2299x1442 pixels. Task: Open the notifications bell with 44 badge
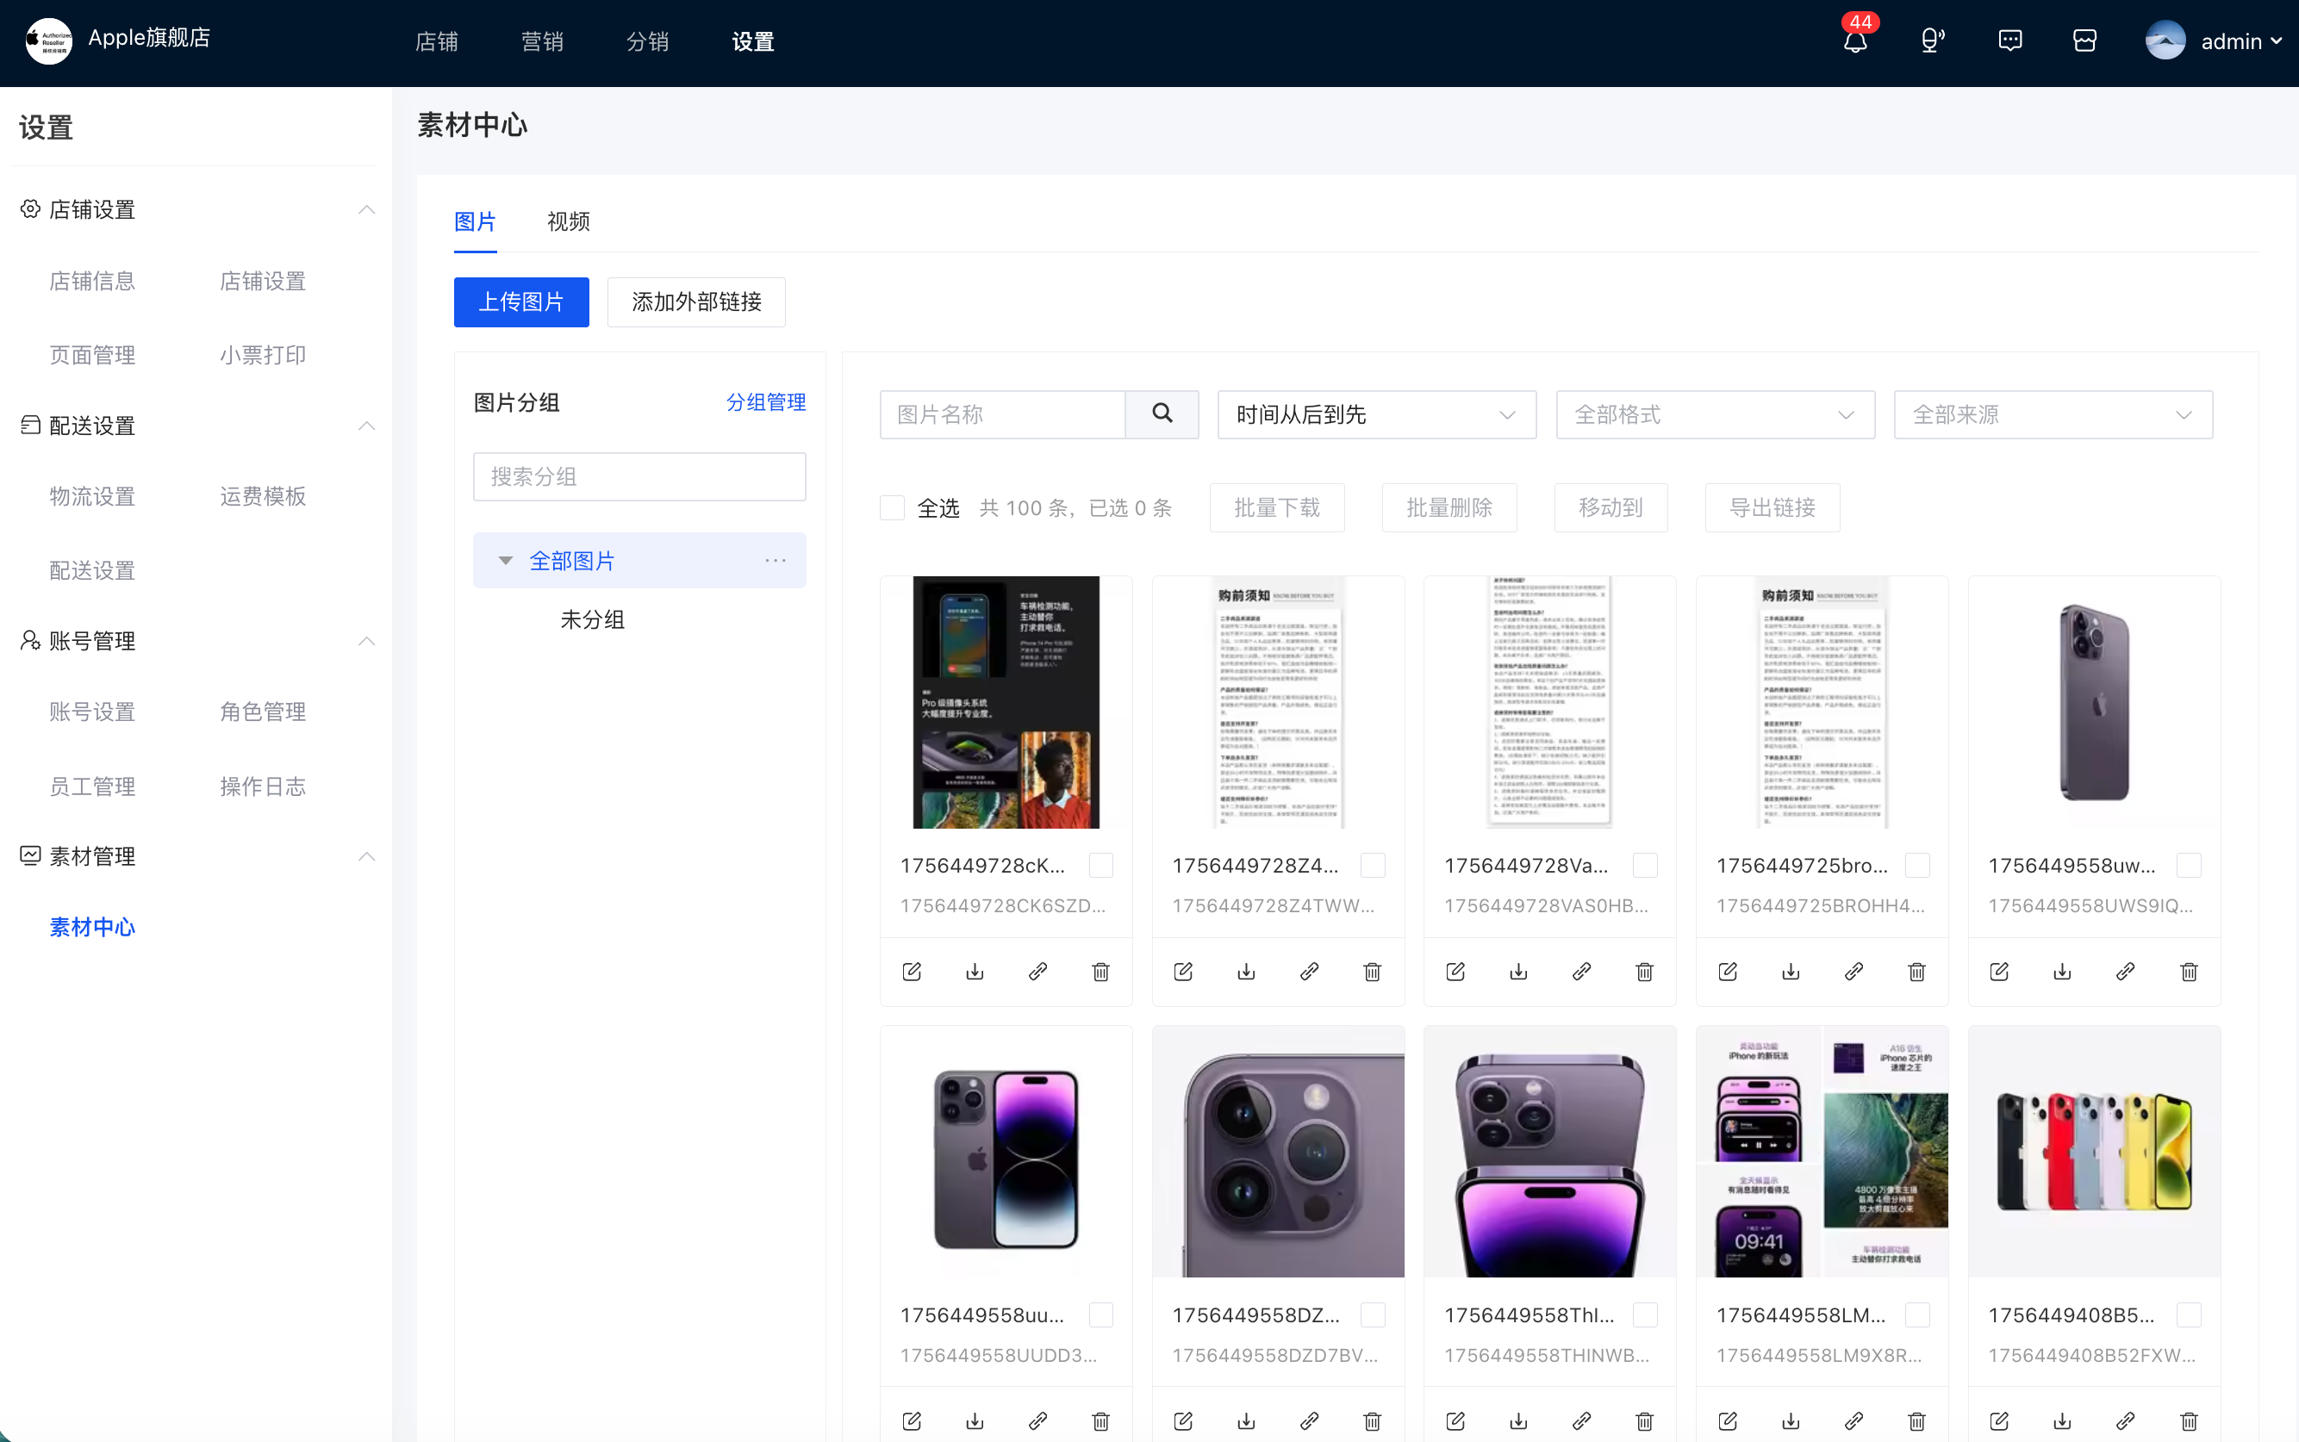point(1854,41)
